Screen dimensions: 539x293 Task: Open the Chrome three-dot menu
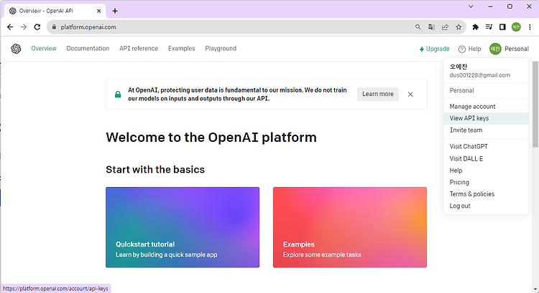530,27
